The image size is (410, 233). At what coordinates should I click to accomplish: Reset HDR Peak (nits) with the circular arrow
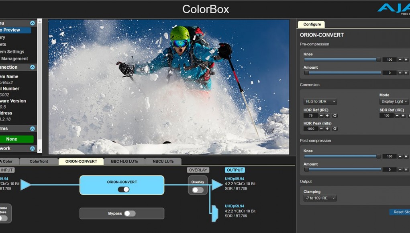pos(335,129)
